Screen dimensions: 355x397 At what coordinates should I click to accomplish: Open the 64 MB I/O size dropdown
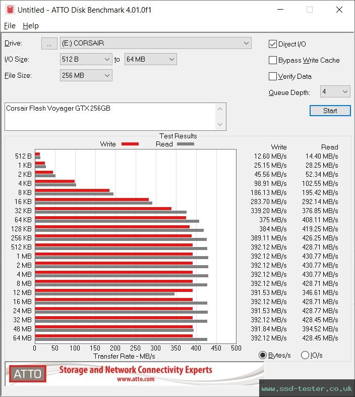[x=150, y=59]
